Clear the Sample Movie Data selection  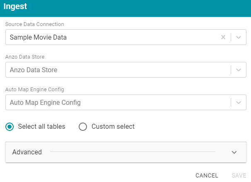coord(223,37)
